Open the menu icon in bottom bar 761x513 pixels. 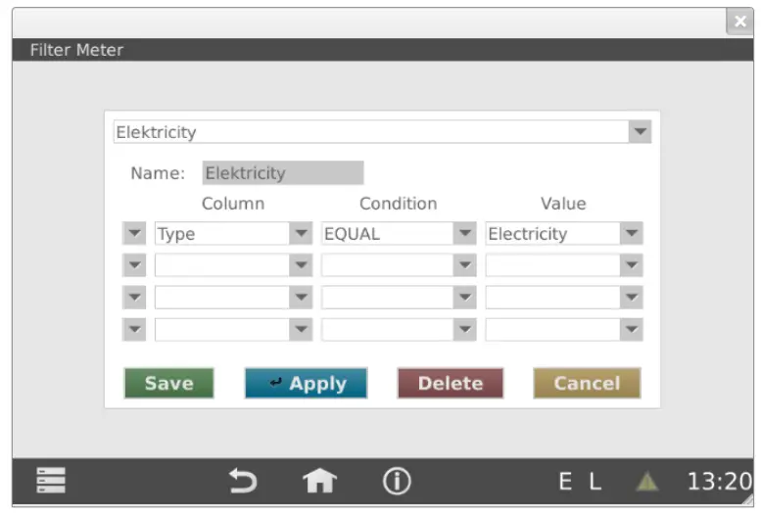tap(50, 481)
